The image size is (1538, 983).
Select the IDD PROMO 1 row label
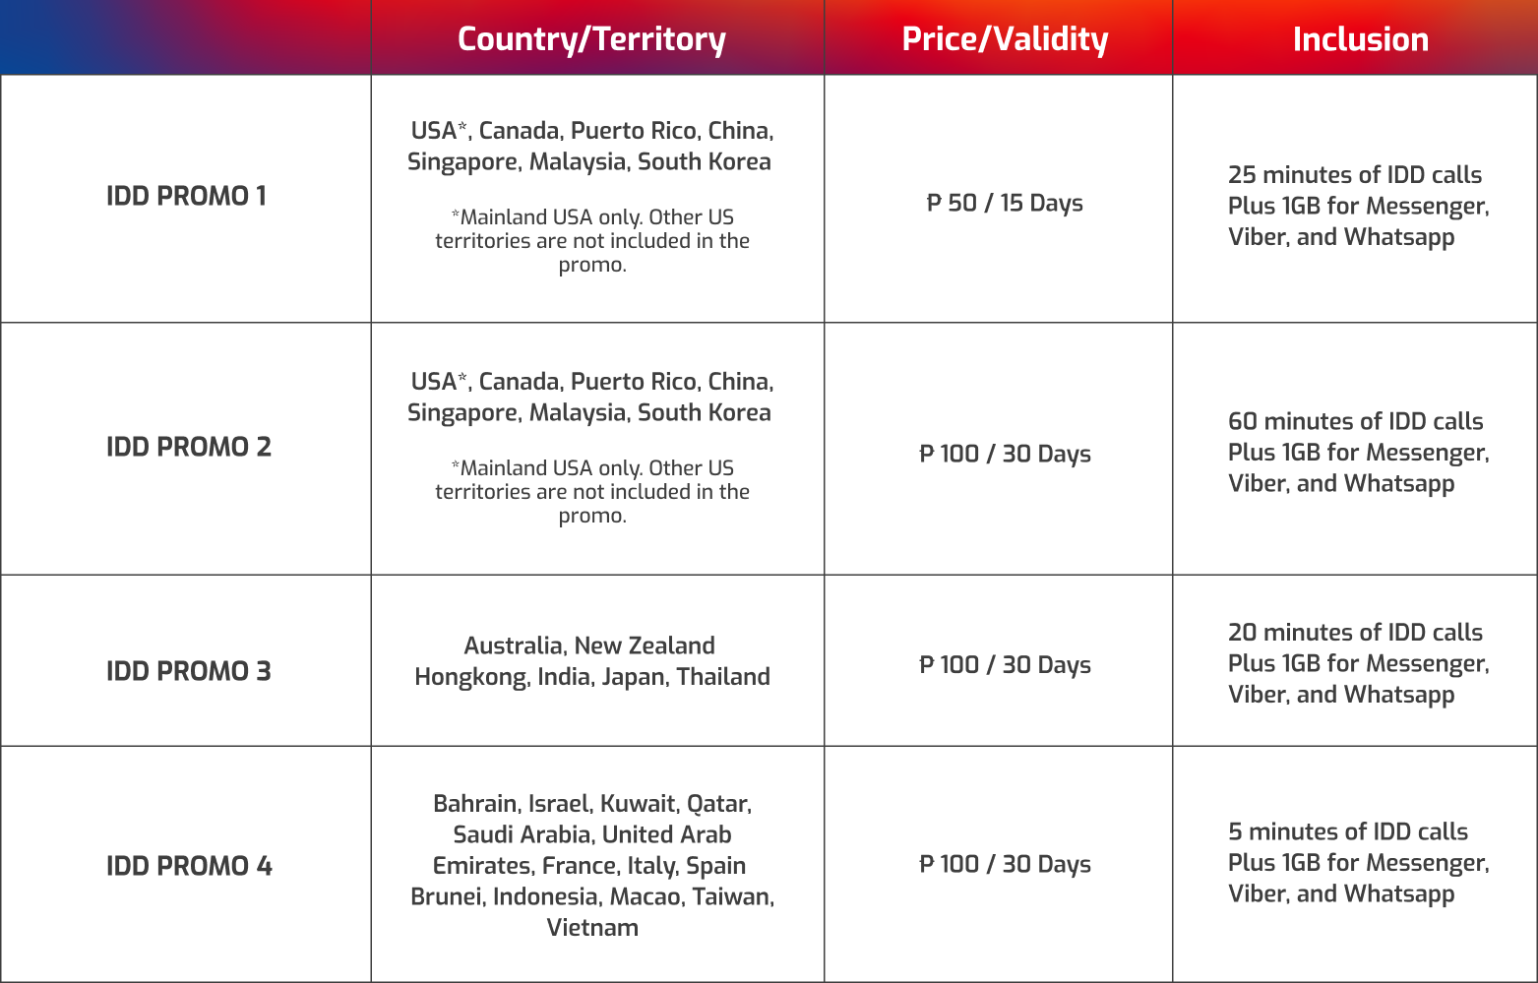click(186, 196)
